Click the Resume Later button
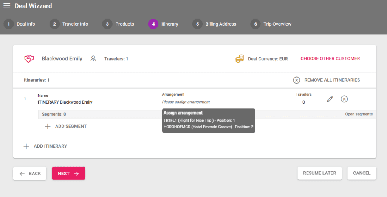Viewport: 387px width, 197px height. point(319,173)
